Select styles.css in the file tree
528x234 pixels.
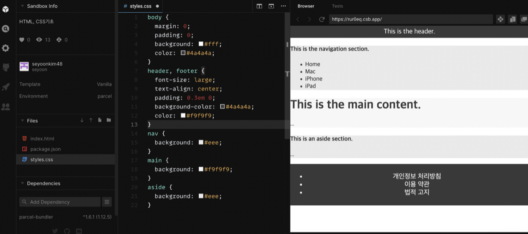tap(42, 159)
